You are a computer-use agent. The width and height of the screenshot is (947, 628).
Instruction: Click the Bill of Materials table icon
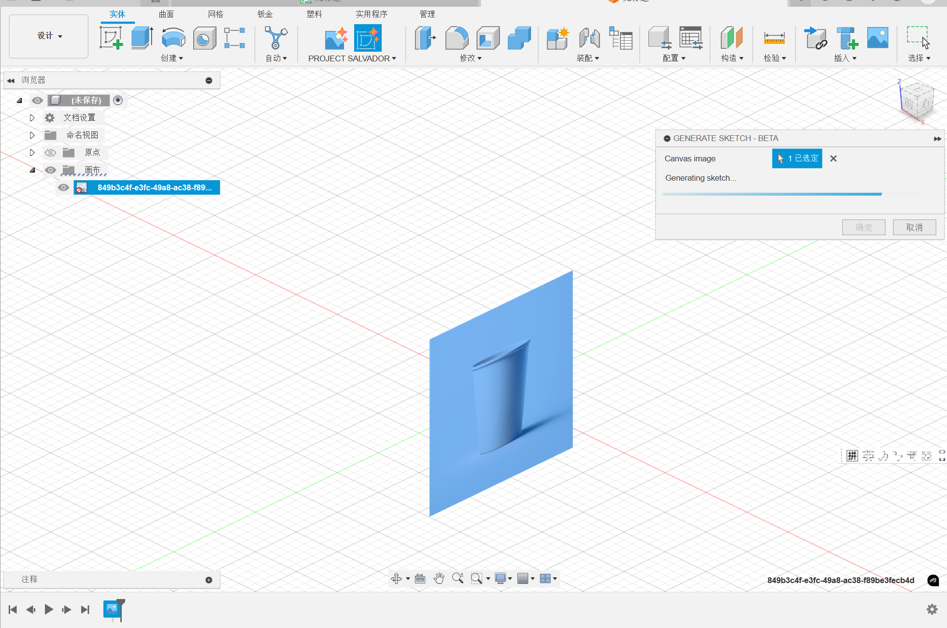point(621,38)
